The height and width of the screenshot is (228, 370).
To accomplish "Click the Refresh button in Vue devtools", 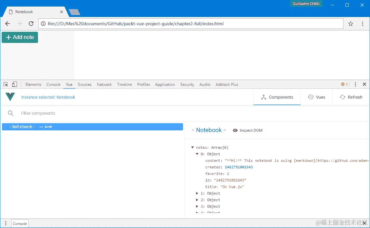I will (x=351, y=97).
